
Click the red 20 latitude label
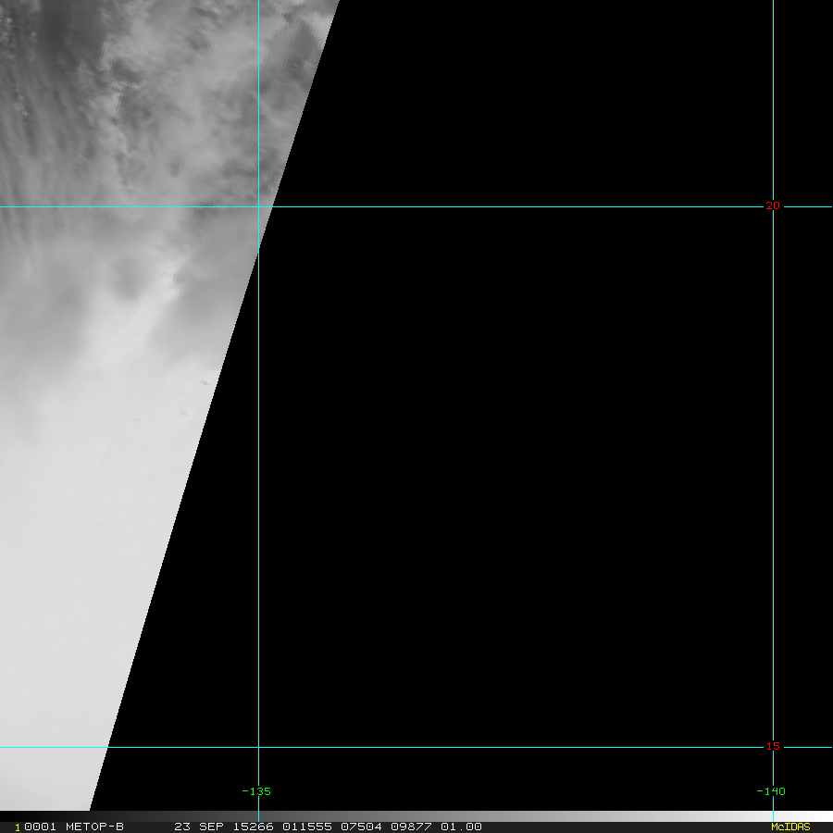coord(772,205)
